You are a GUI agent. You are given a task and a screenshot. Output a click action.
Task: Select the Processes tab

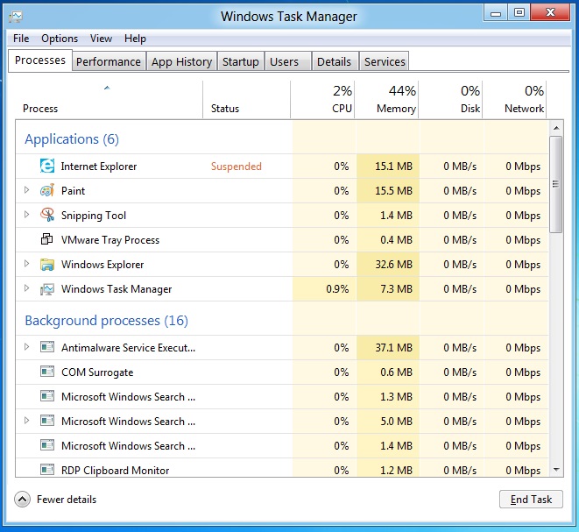40,60
